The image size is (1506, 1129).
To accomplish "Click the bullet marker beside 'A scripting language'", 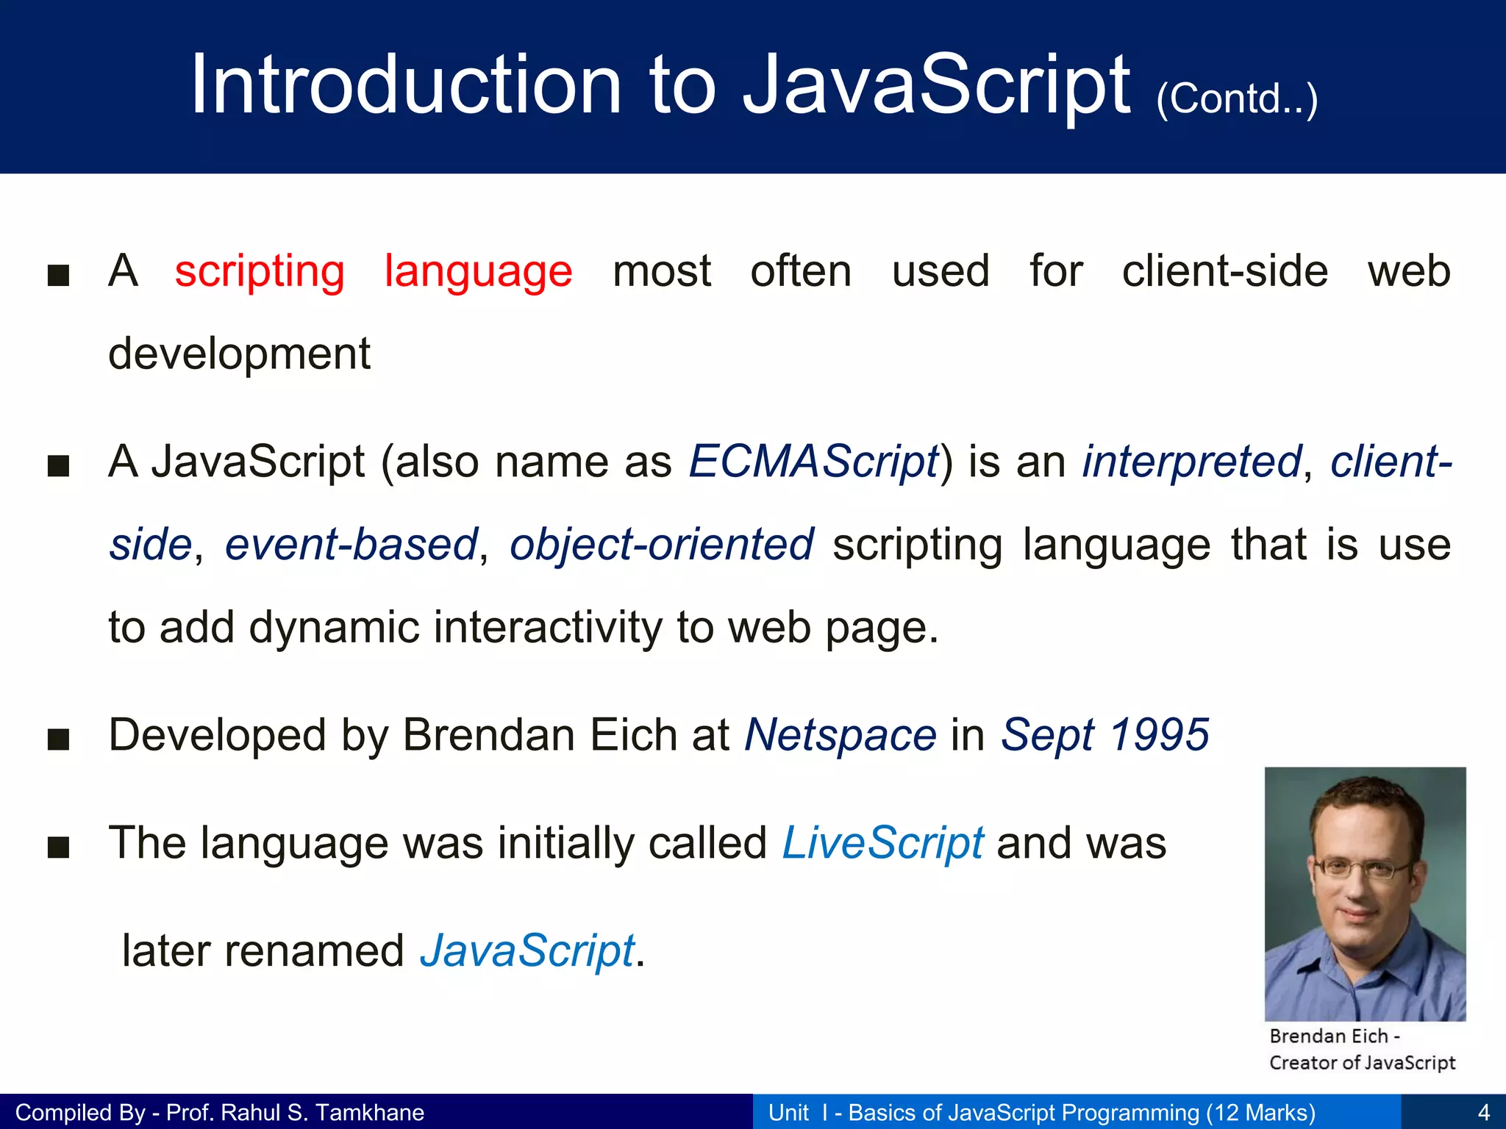I will 58,276.
